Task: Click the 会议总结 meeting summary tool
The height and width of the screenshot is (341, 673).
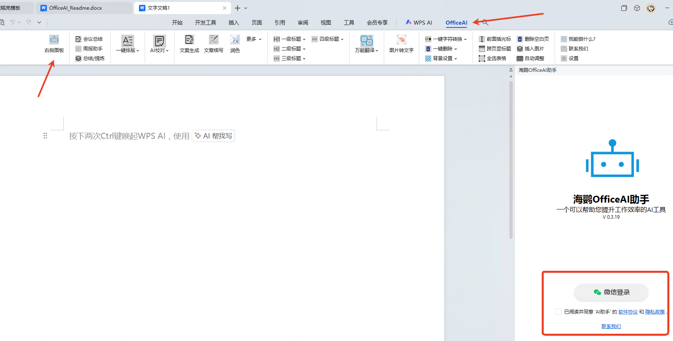Action: (89, 39)
